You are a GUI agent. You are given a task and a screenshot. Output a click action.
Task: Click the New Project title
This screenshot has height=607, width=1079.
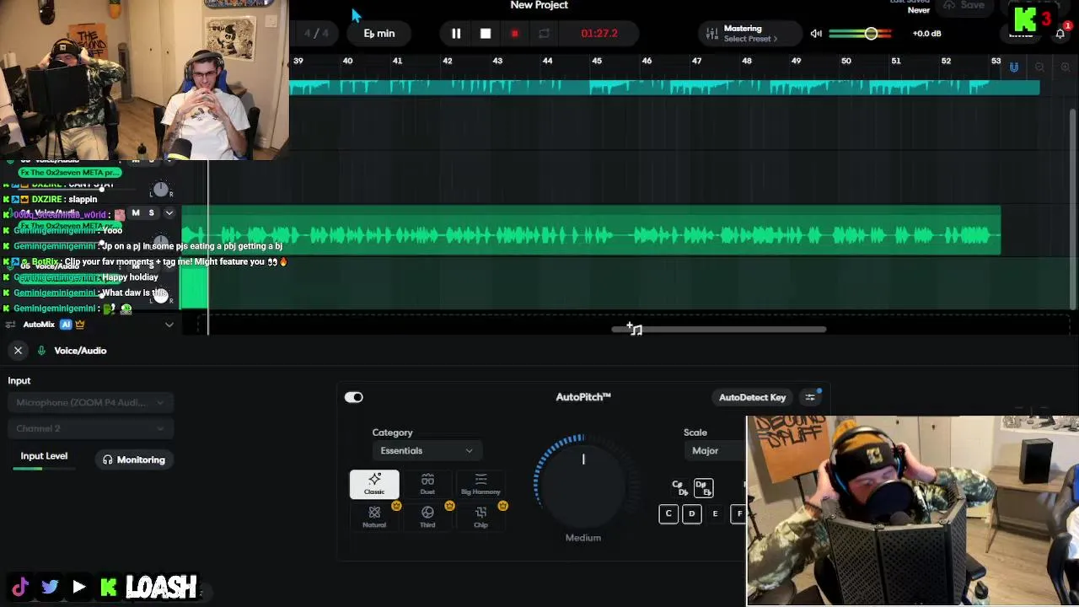(x=539, y=6)
